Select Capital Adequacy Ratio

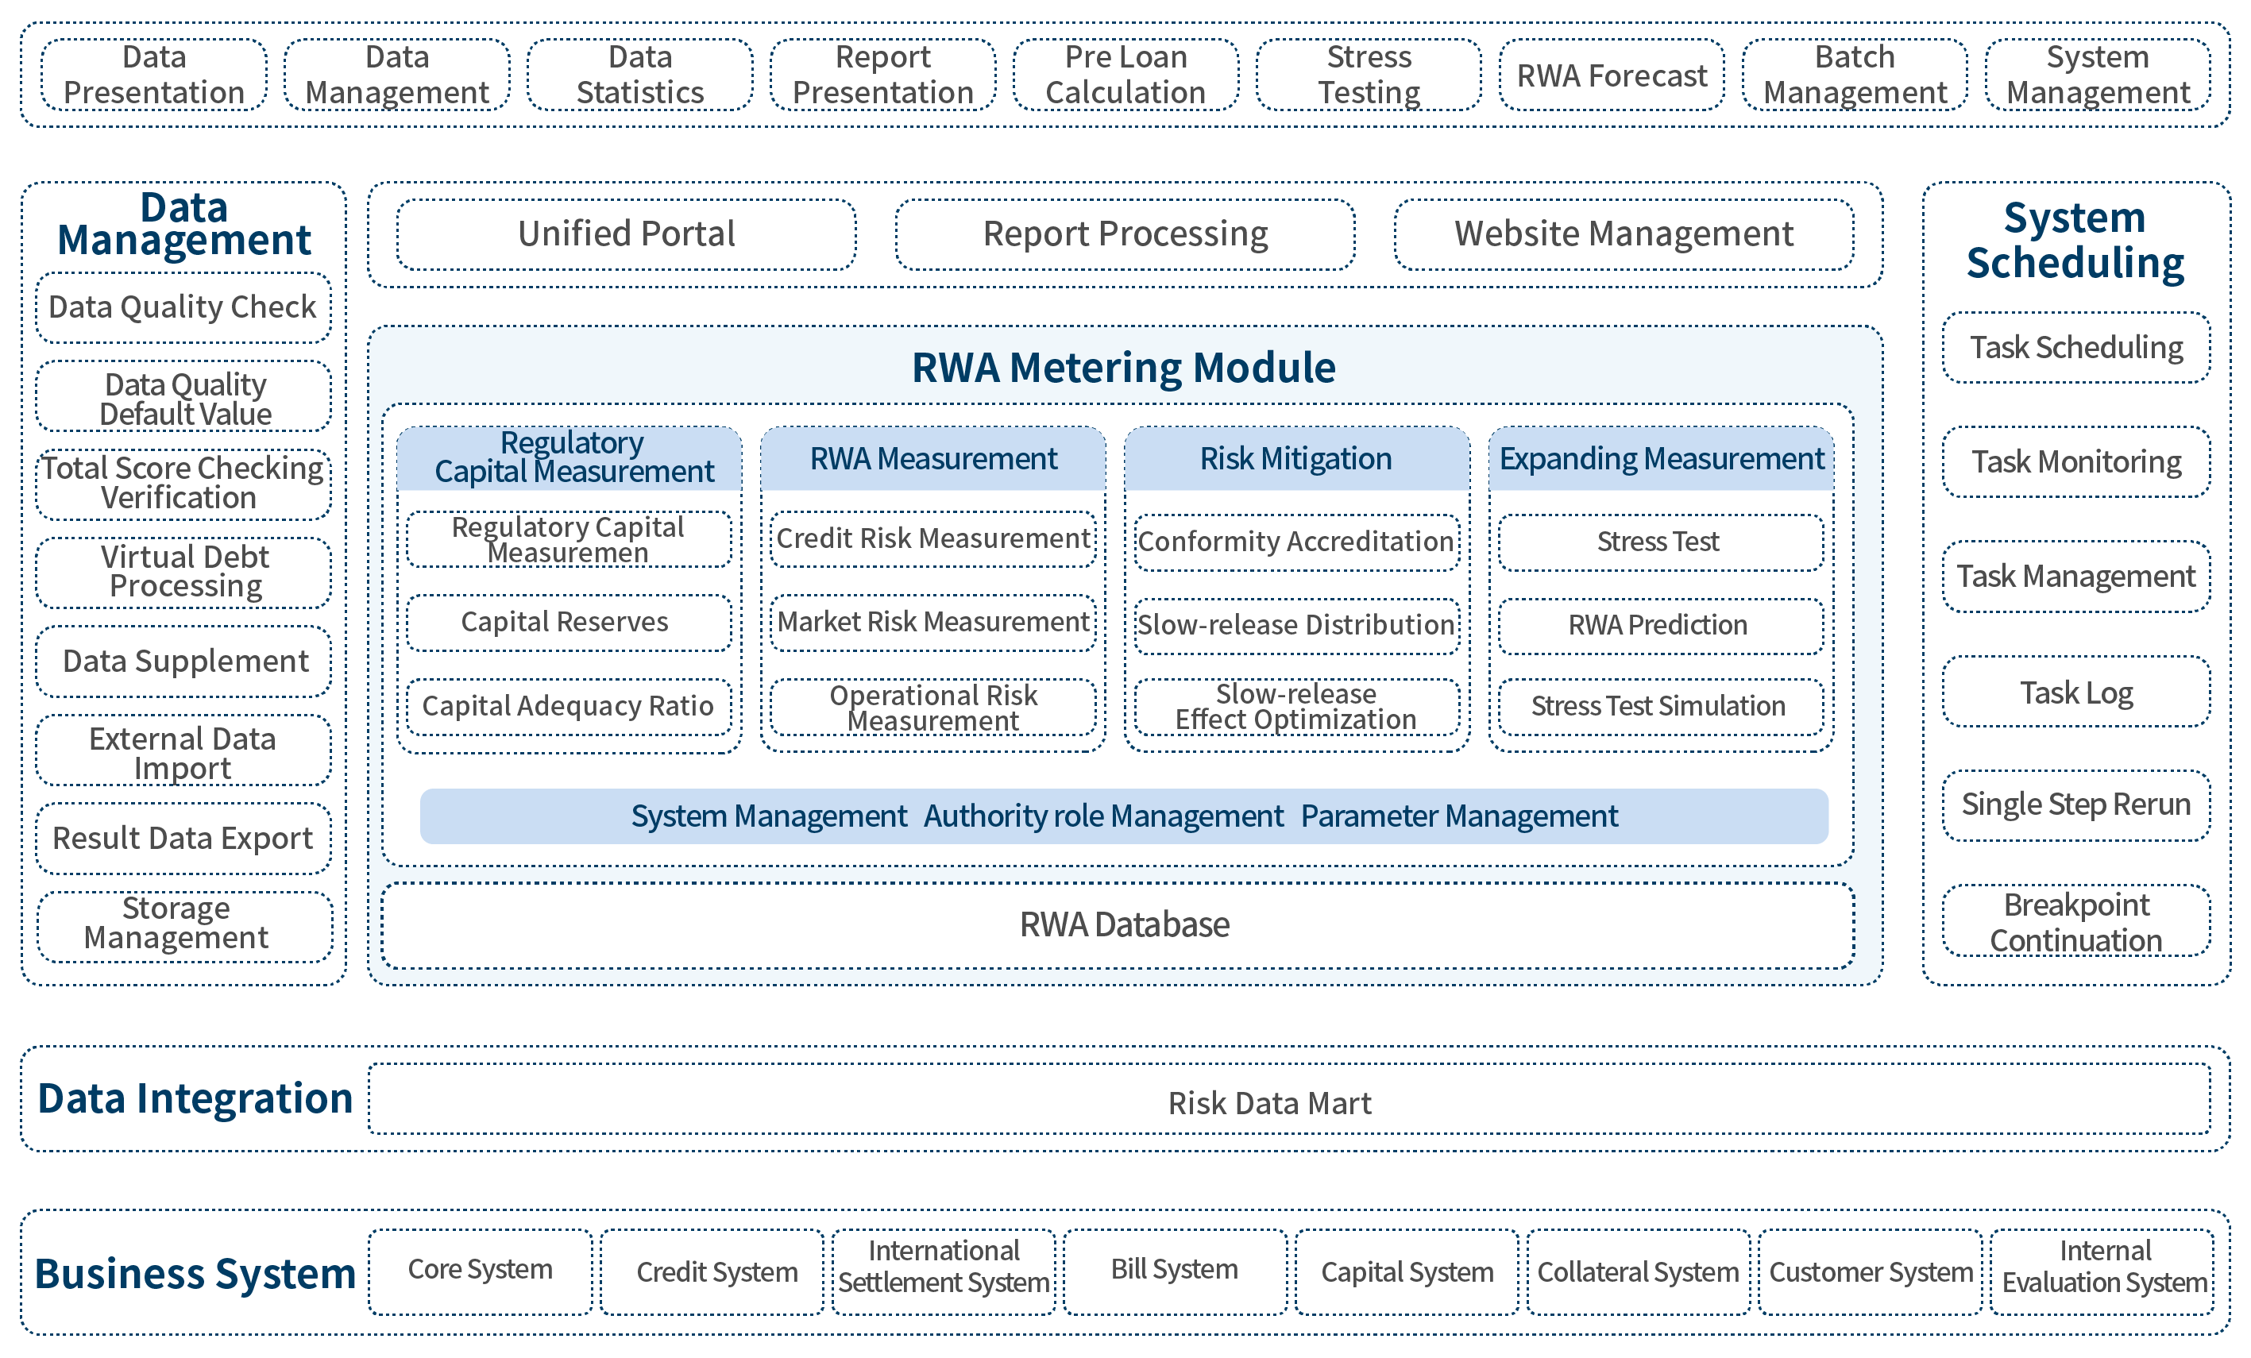tap(570, 707)
